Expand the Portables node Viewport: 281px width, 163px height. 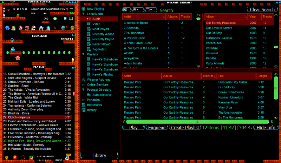tap(83, 100)
